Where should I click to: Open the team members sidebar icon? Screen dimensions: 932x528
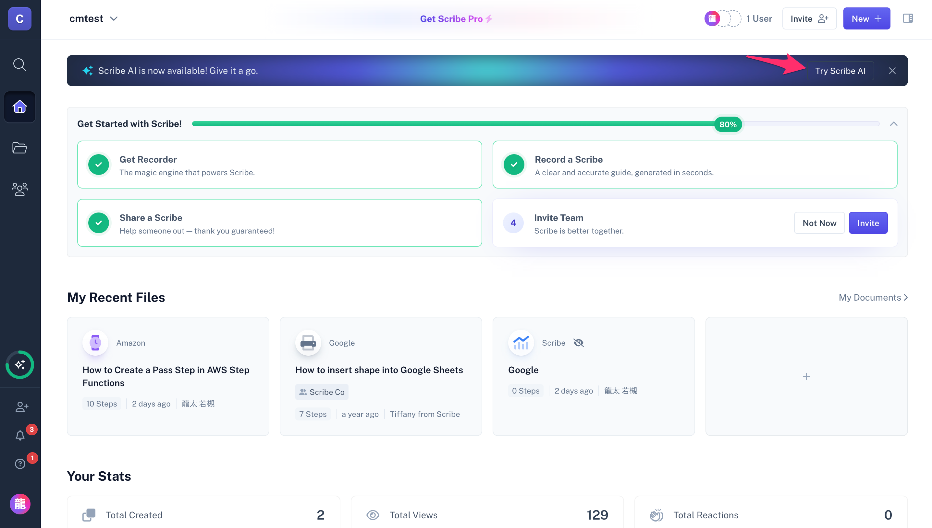pyautogui.click(x=19, y=189)
